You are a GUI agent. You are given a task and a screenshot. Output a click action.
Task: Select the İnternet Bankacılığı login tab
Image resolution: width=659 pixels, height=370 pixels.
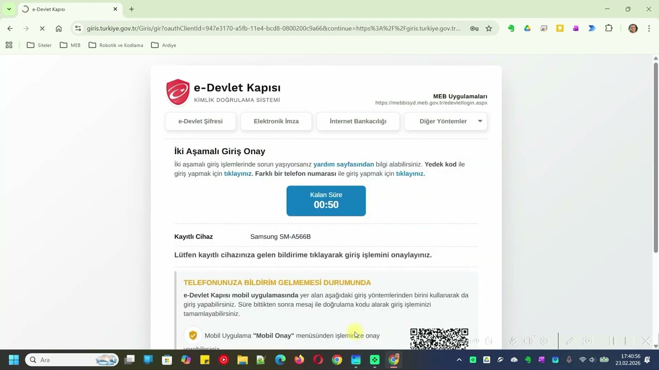tap(358, 121)
